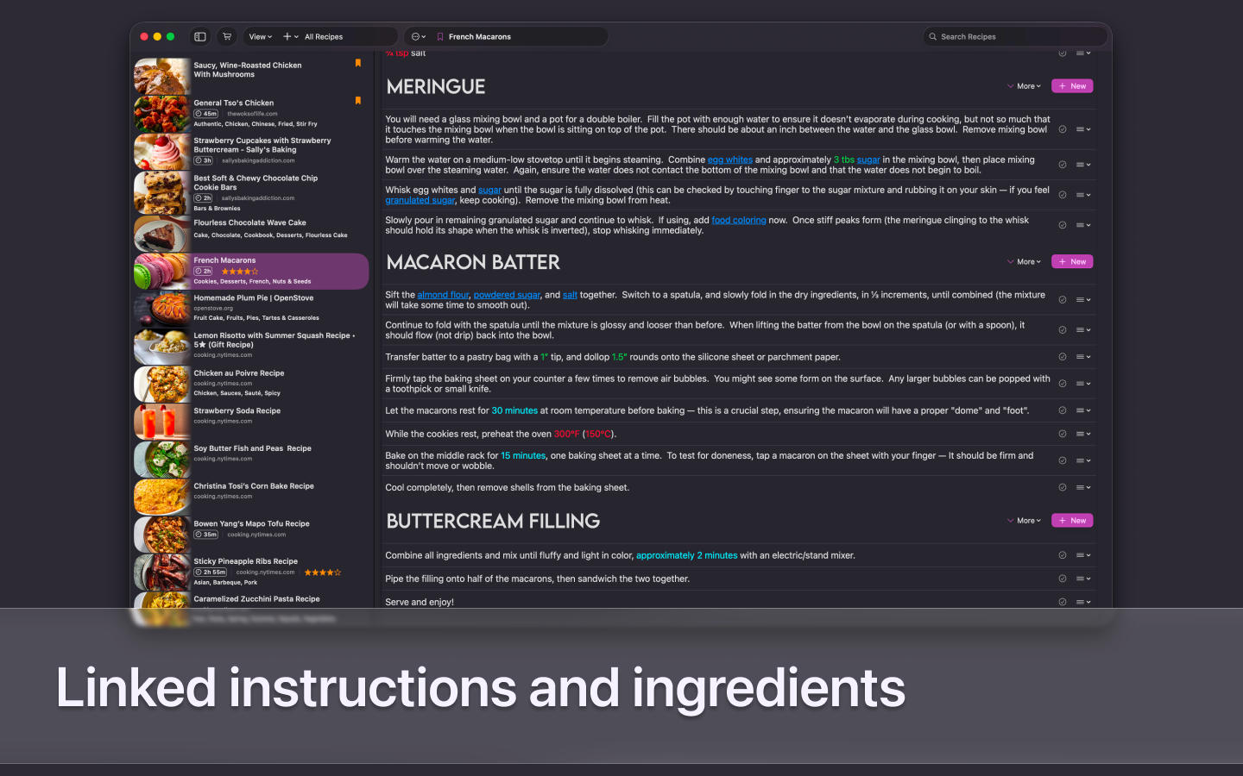1243x776 pixels.
Task: Mark 'Pipe the filling' step done
Action: (1063, 579)
